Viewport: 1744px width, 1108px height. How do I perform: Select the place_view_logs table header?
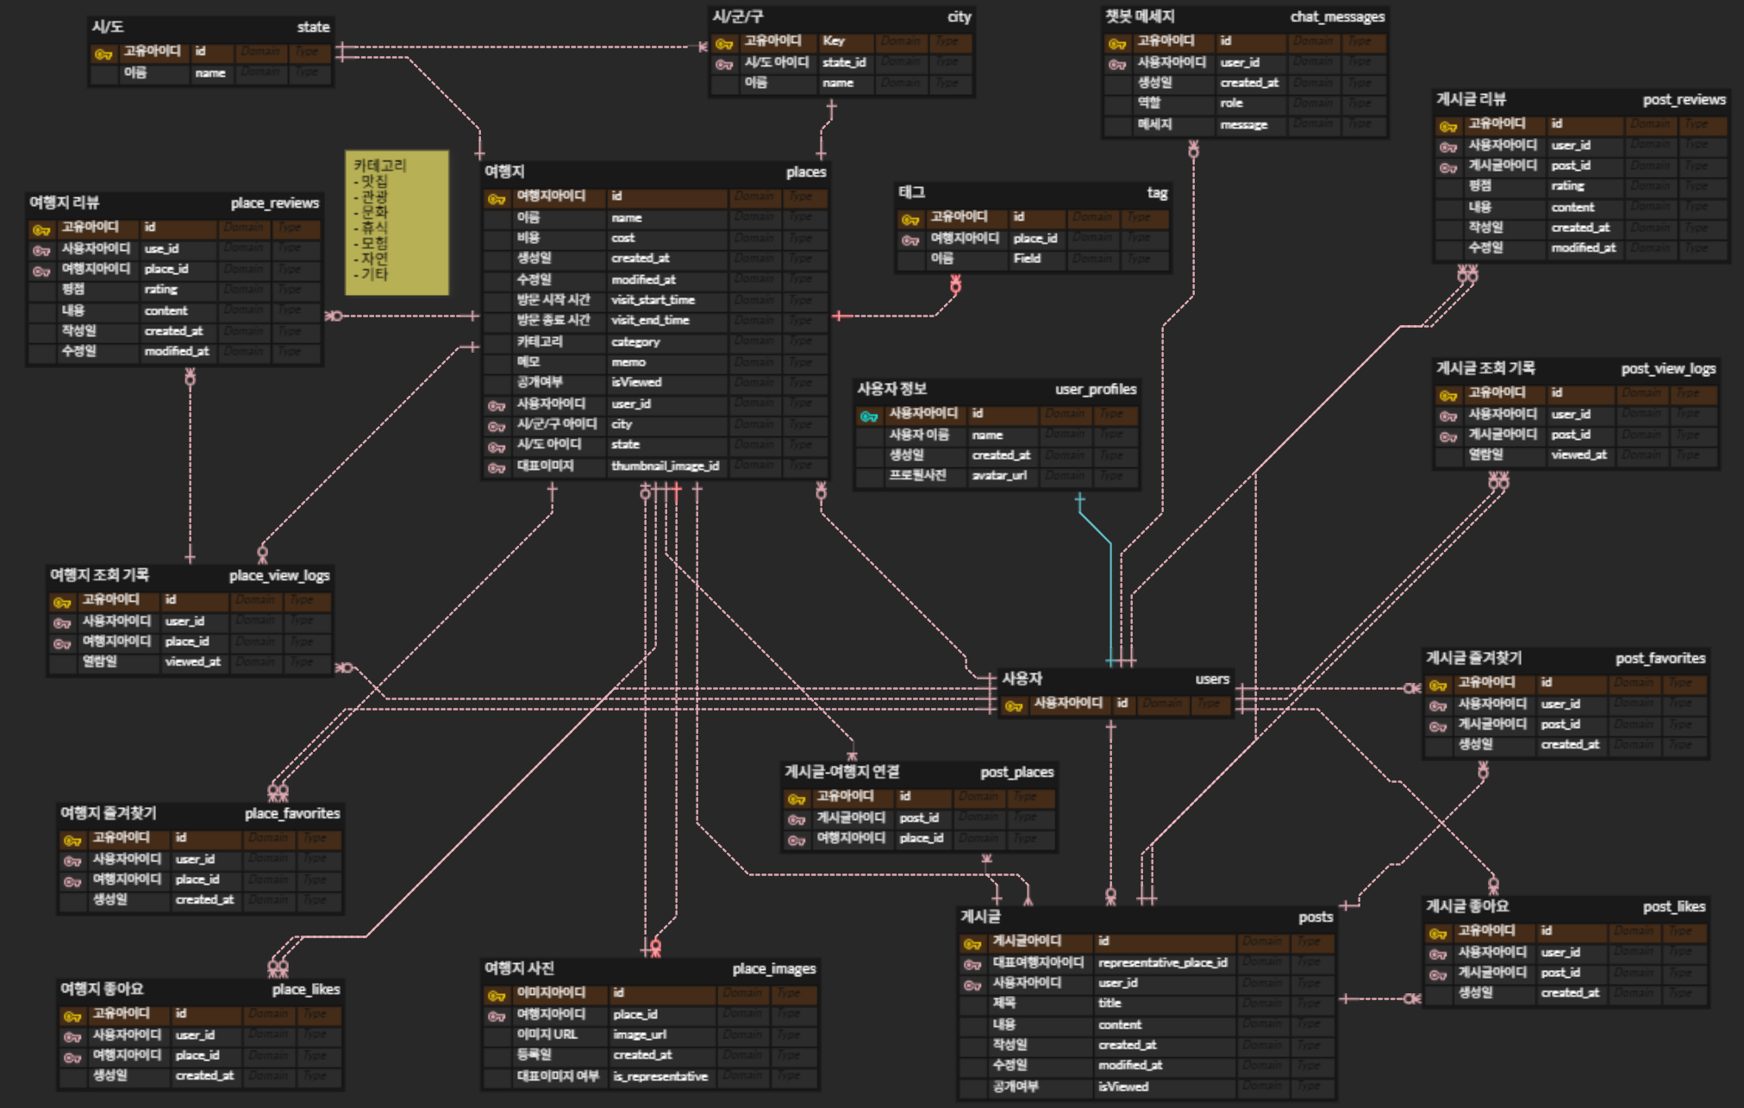pos(190,576)
